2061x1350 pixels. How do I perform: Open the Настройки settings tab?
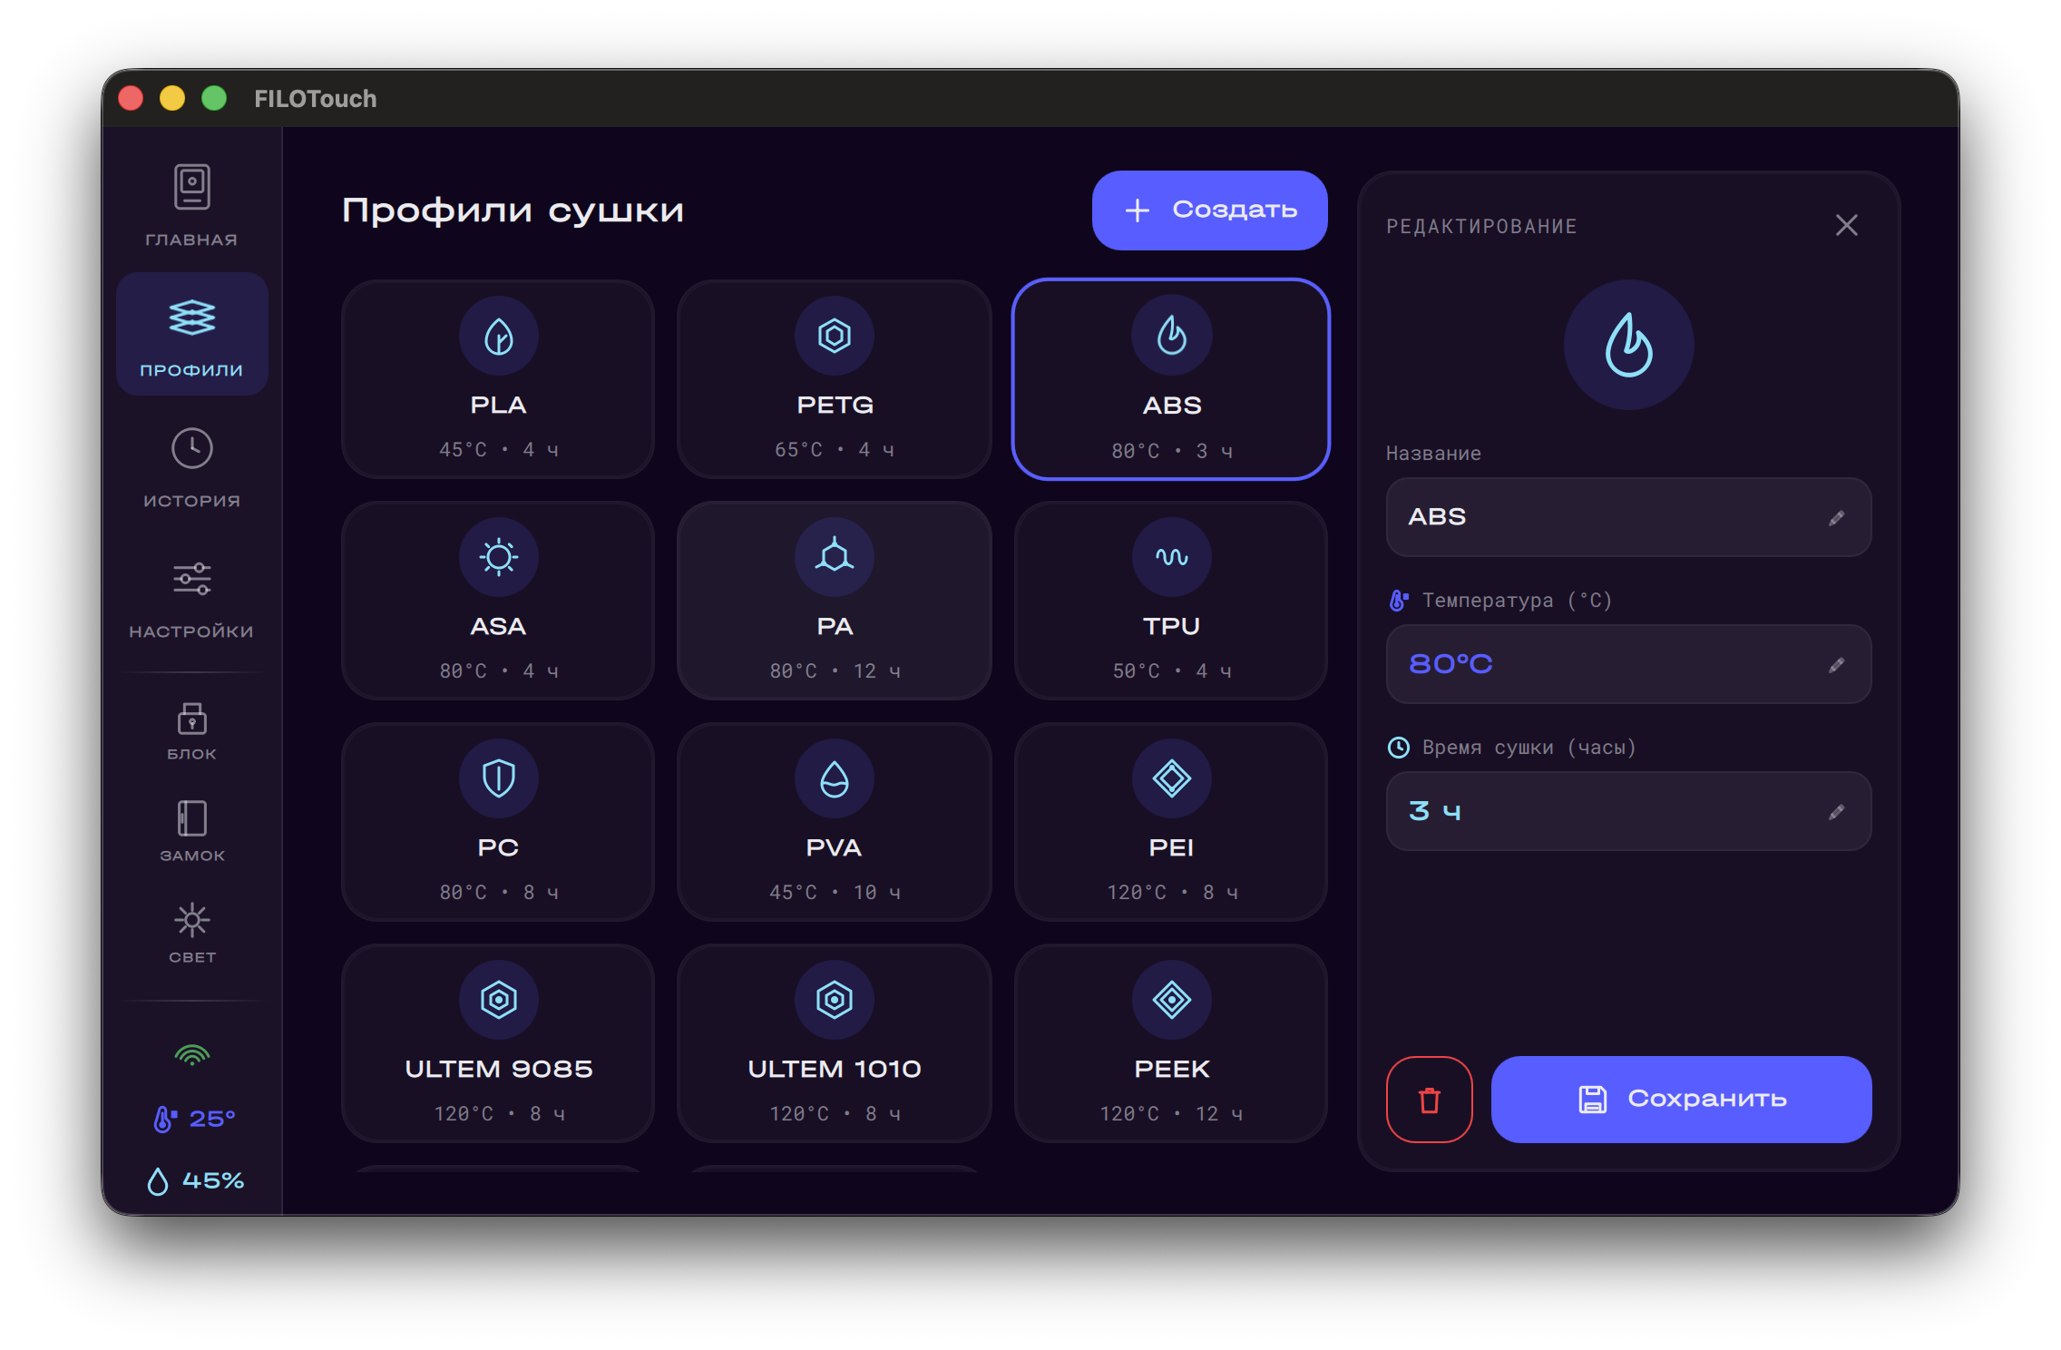coord(191,598)
